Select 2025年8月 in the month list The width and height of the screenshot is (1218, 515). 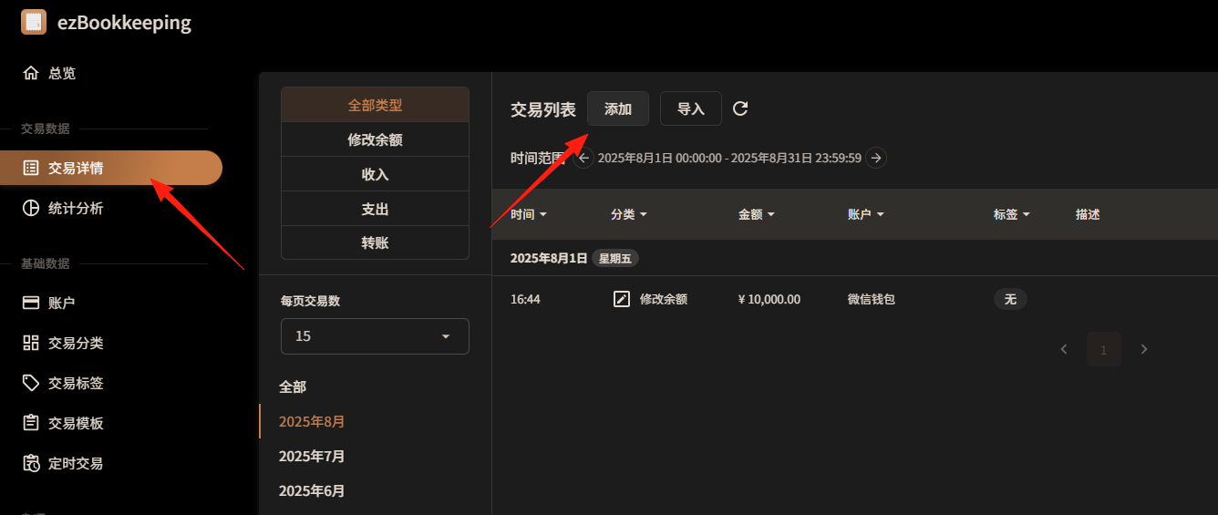pyautogui.click(x=312, y=421)
